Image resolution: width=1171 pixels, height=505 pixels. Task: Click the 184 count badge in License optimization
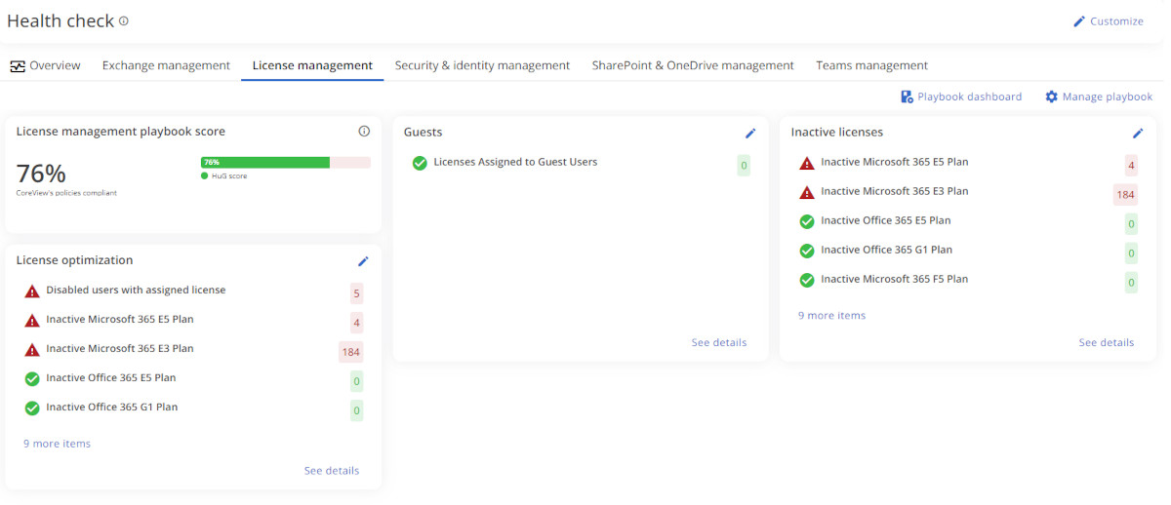350,352
